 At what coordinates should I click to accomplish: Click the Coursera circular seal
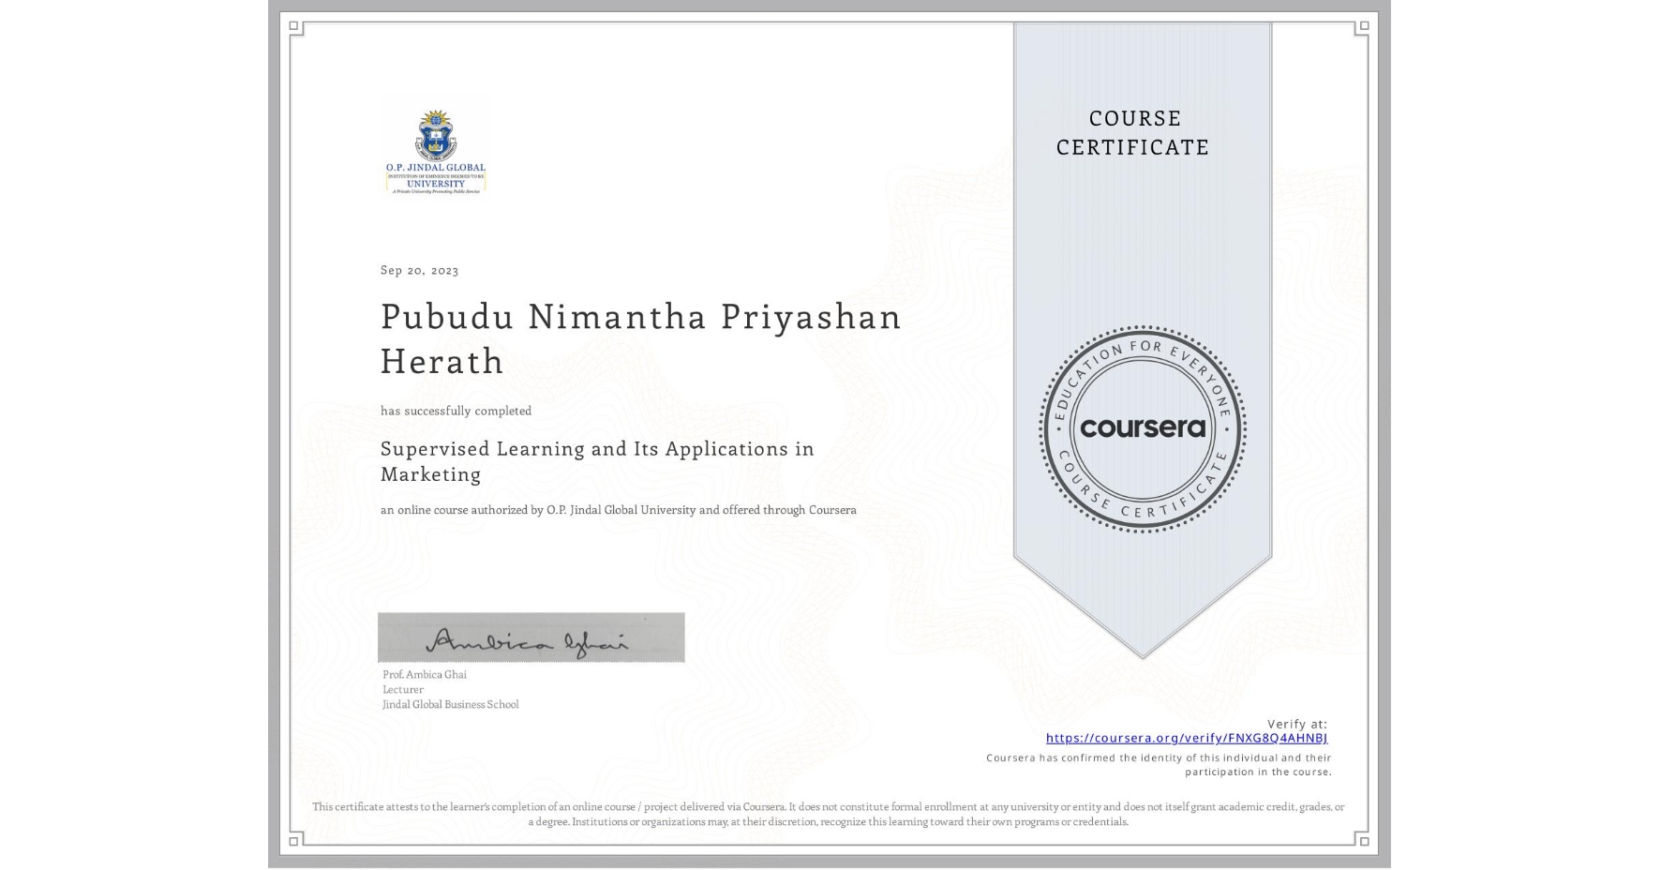pyautogui.click(x=1142, y=428)
